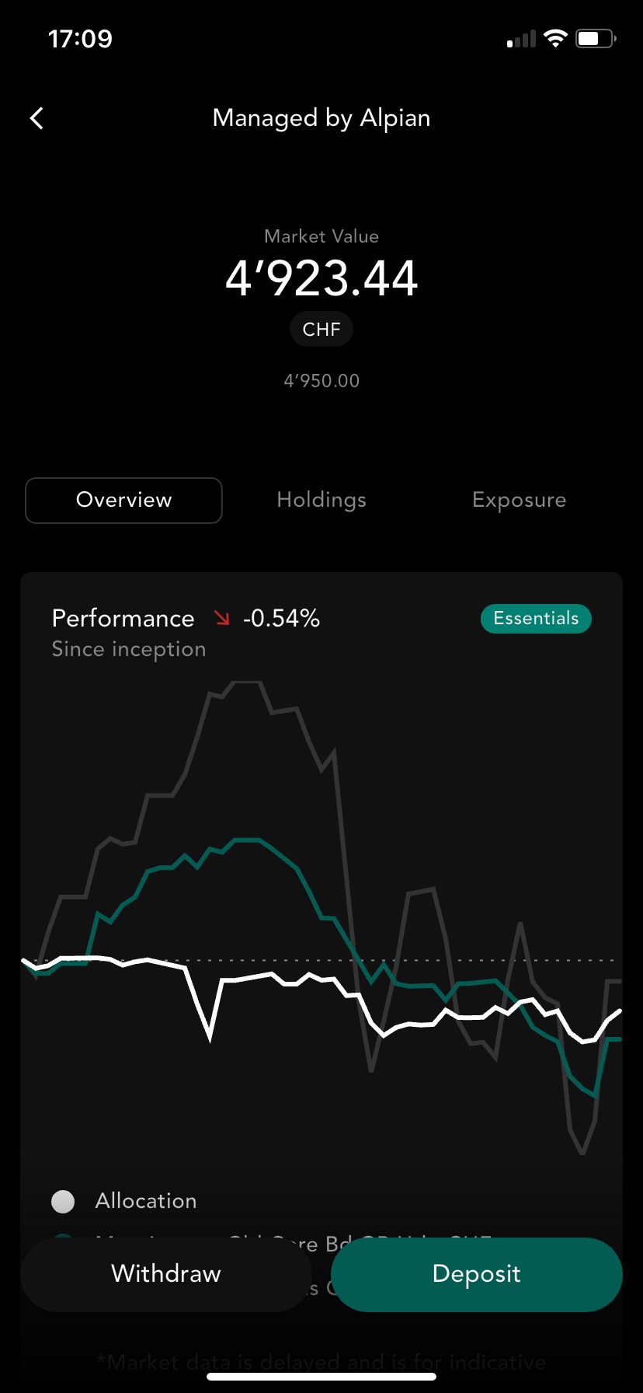Open the Since inception period selector
The image size is (643, 1393).
coord(129,649)
